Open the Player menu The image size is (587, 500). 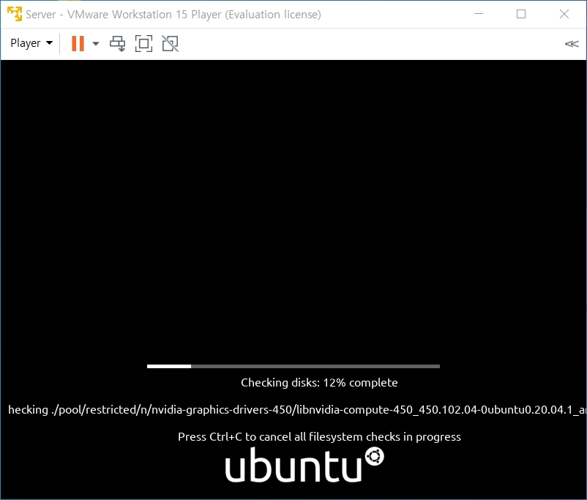(x=31, y=43)
